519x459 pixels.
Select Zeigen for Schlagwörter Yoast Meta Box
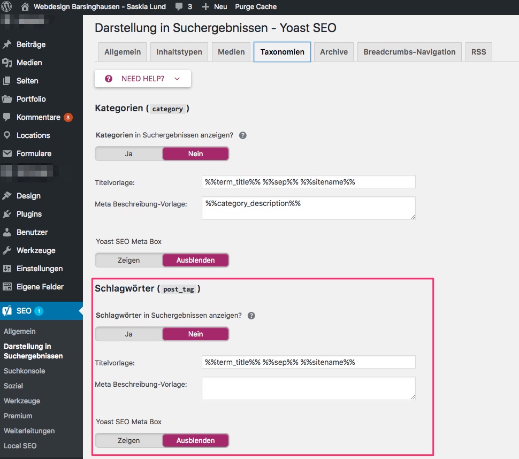pos(128,440)
